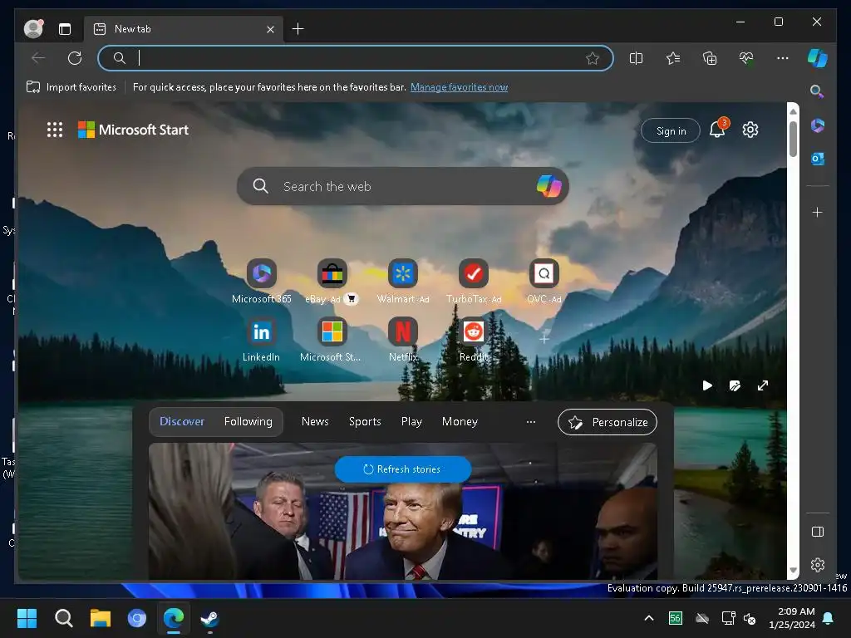Open the Settings and more ellipsis menu
The width and height of the screenshot is (851, 638).
[x=783, y=58]
